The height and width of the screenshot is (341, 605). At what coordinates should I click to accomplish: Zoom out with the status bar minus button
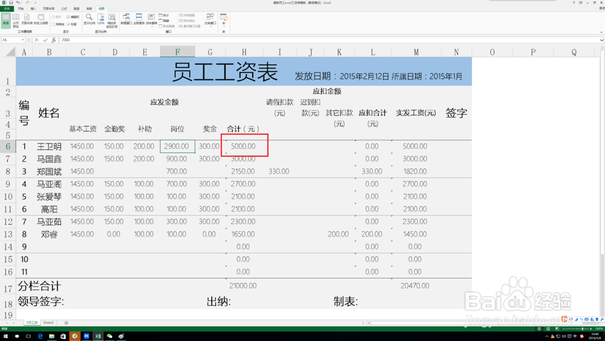coord(564,329)
